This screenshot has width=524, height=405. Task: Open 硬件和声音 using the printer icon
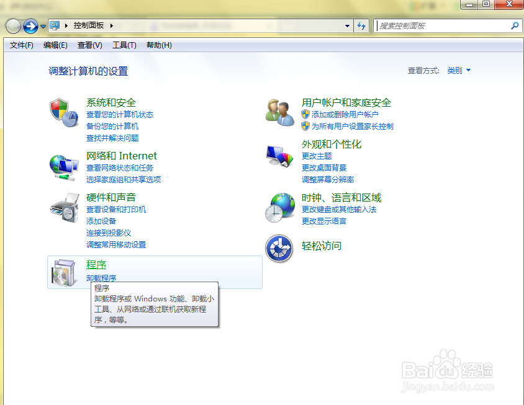click(64, 208)
